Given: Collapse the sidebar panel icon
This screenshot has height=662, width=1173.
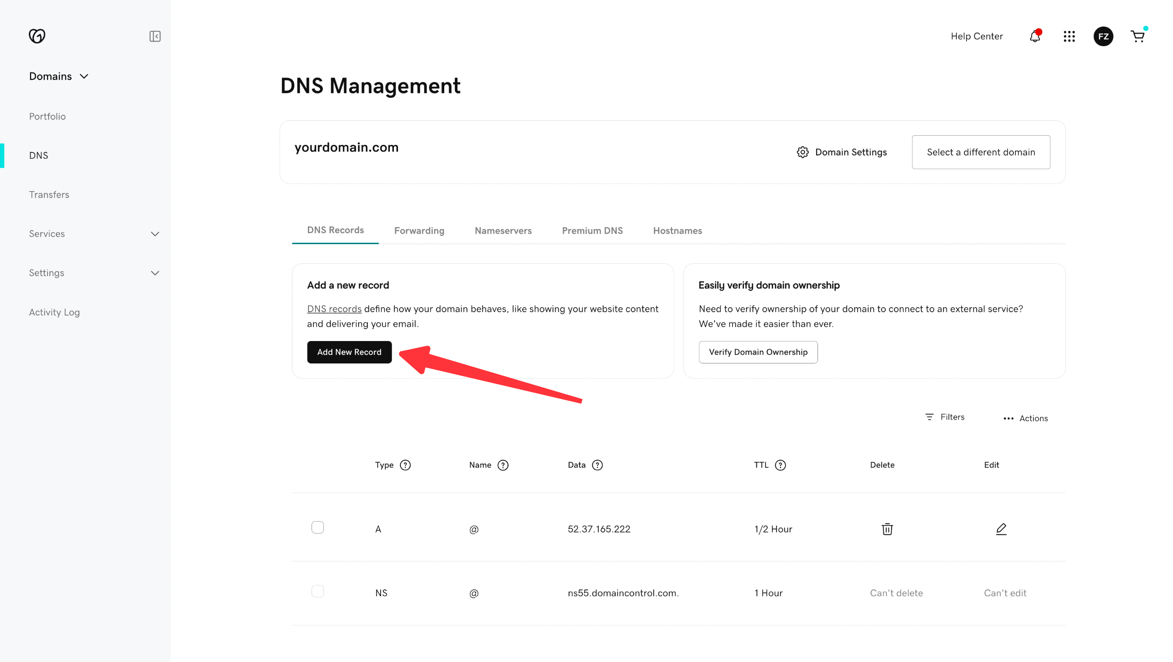Looking at the screenshot, I should tap(155, 36).
